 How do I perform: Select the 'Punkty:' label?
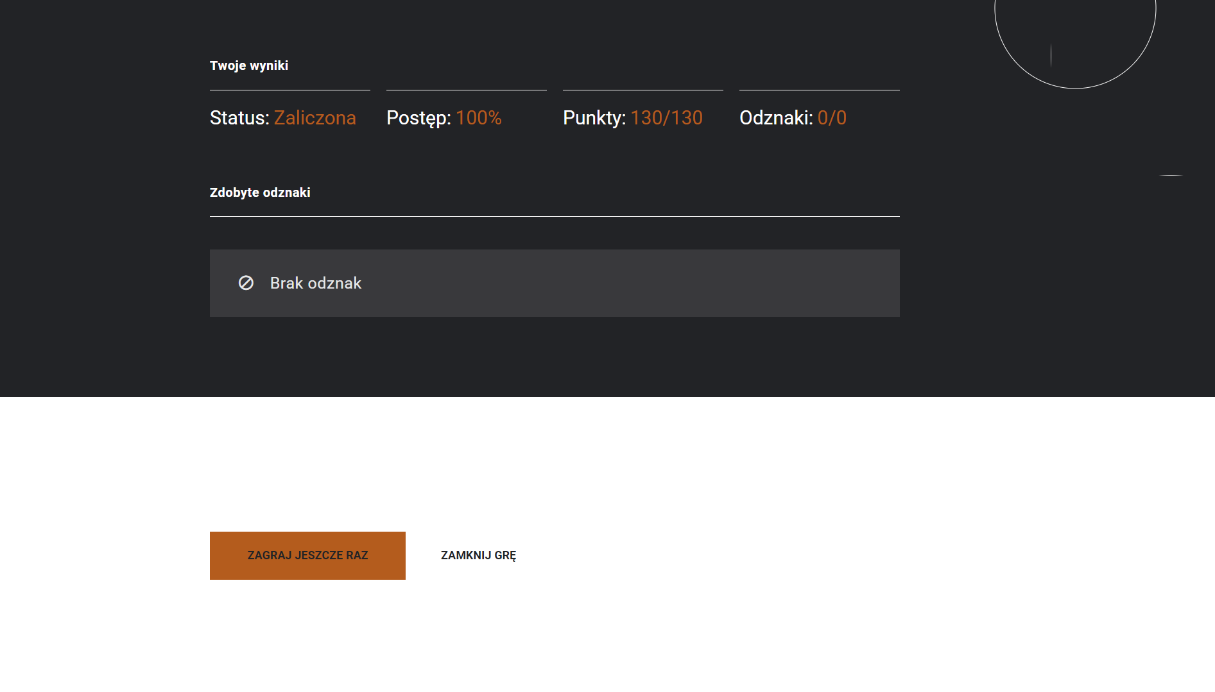(594, 118)
